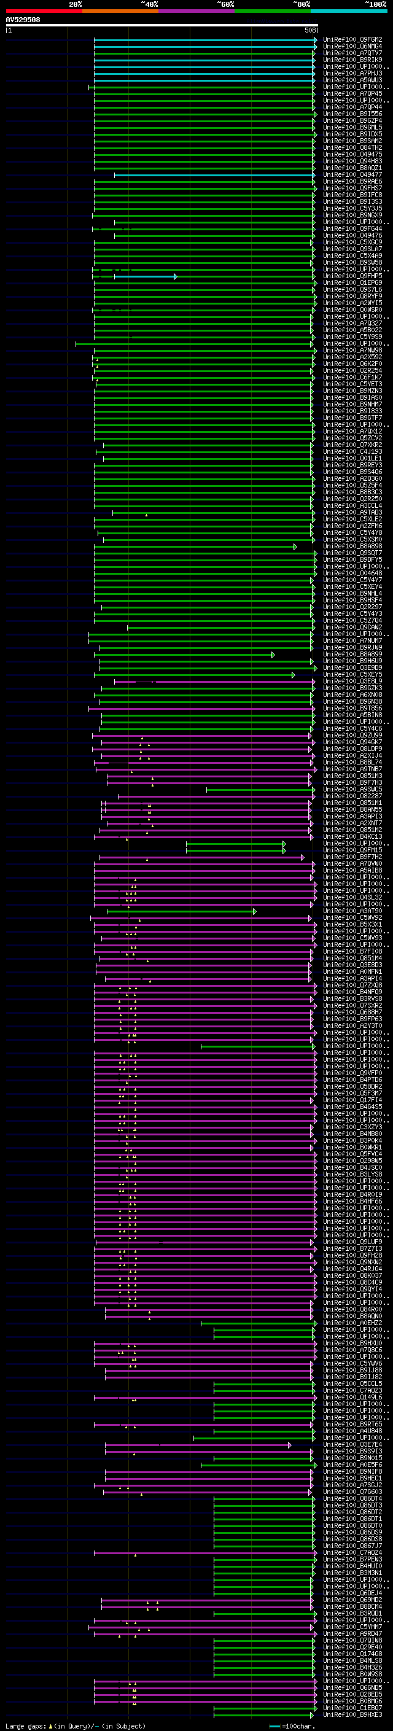Select the UniRef100_A9SWC5 label
This screenshot has width=393, height=1731.
[352, 789]
